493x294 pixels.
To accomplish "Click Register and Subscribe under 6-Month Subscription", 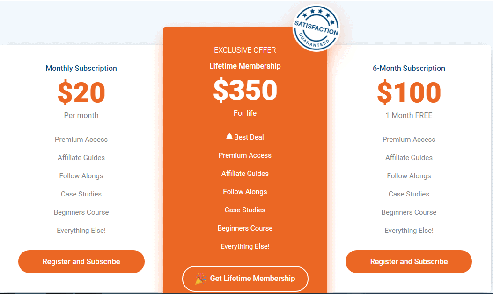I will coord(409,261).
